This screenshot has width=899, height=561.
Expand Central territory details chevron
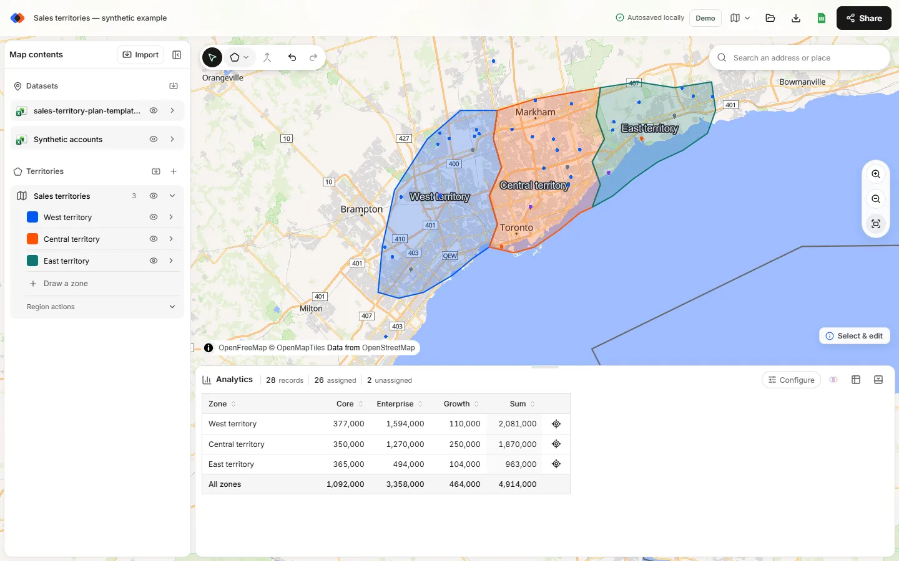(171, 239)
